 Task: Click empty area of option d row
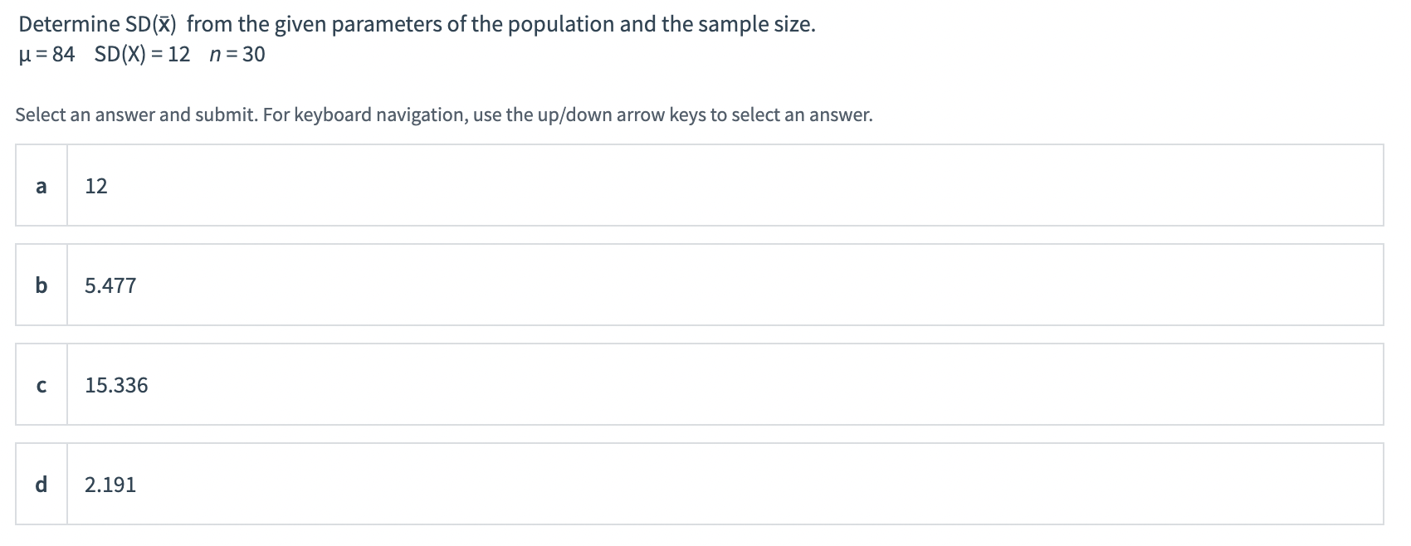(x=747, y=484)
